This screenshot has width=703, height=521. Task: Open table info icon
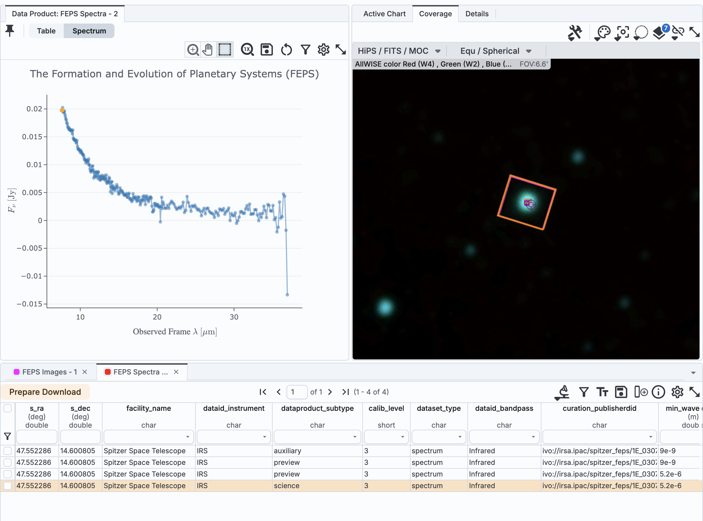pos(658,392)
